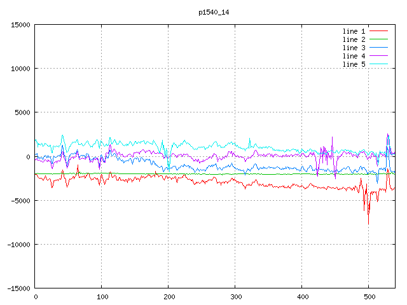Click the green line 2 legend sample
The width and height of the screenshot is (407, 305).
point(378,39)
